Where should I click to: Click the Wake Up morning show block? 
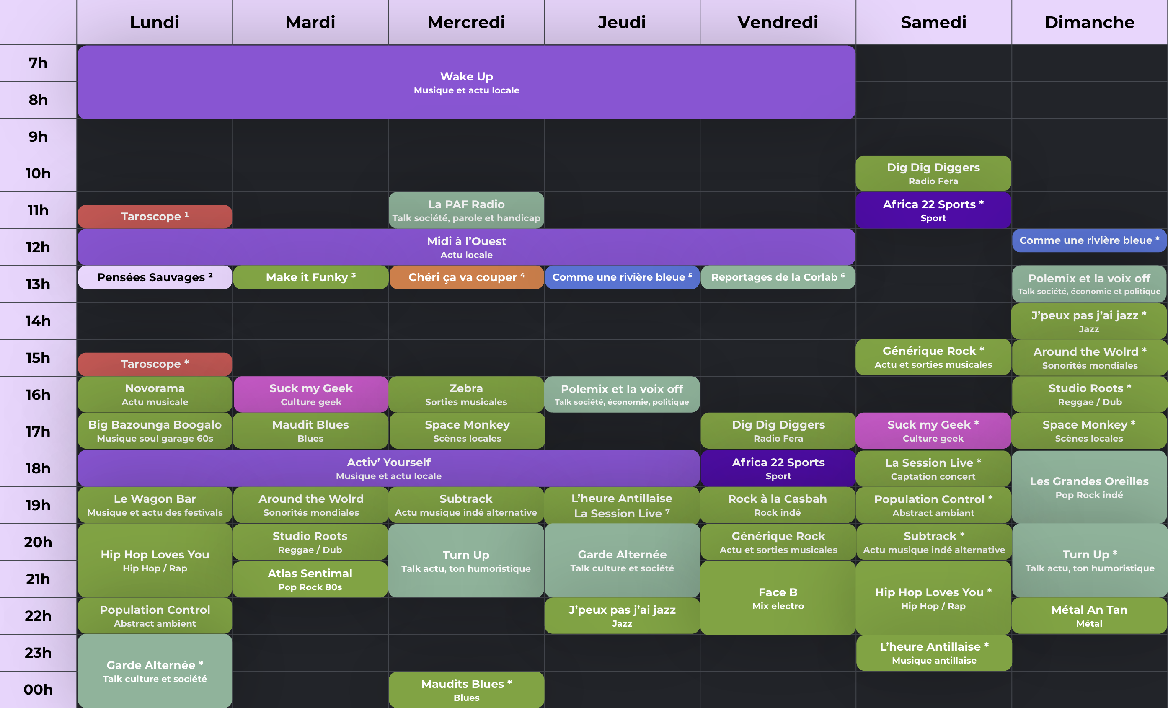[466, 83]
